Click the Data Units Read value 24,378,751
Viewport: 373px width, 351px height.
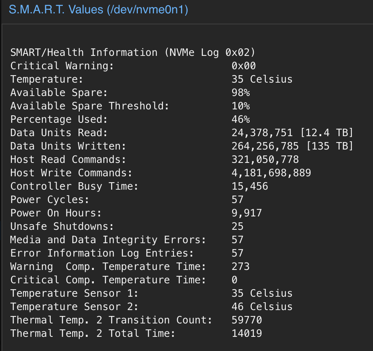[x=262, y=133]
